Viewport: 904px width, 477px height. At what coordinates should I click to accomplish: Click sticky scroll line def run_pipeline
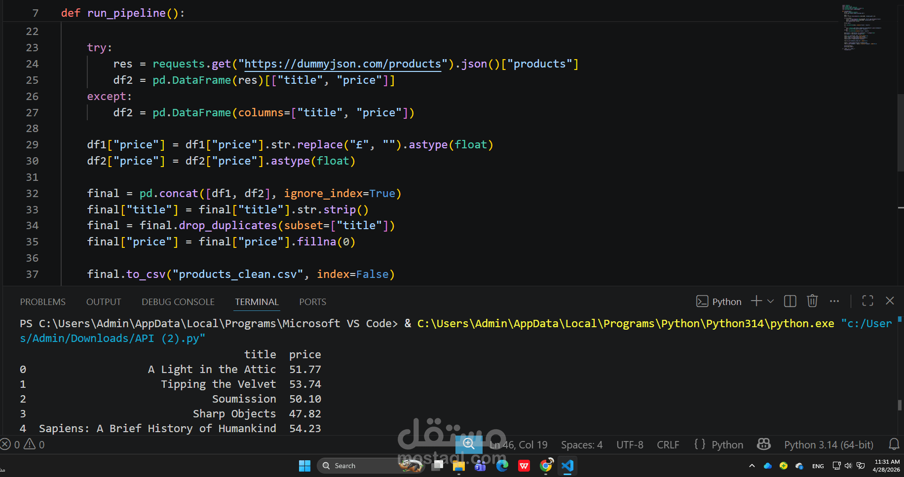tap(122, 13)
